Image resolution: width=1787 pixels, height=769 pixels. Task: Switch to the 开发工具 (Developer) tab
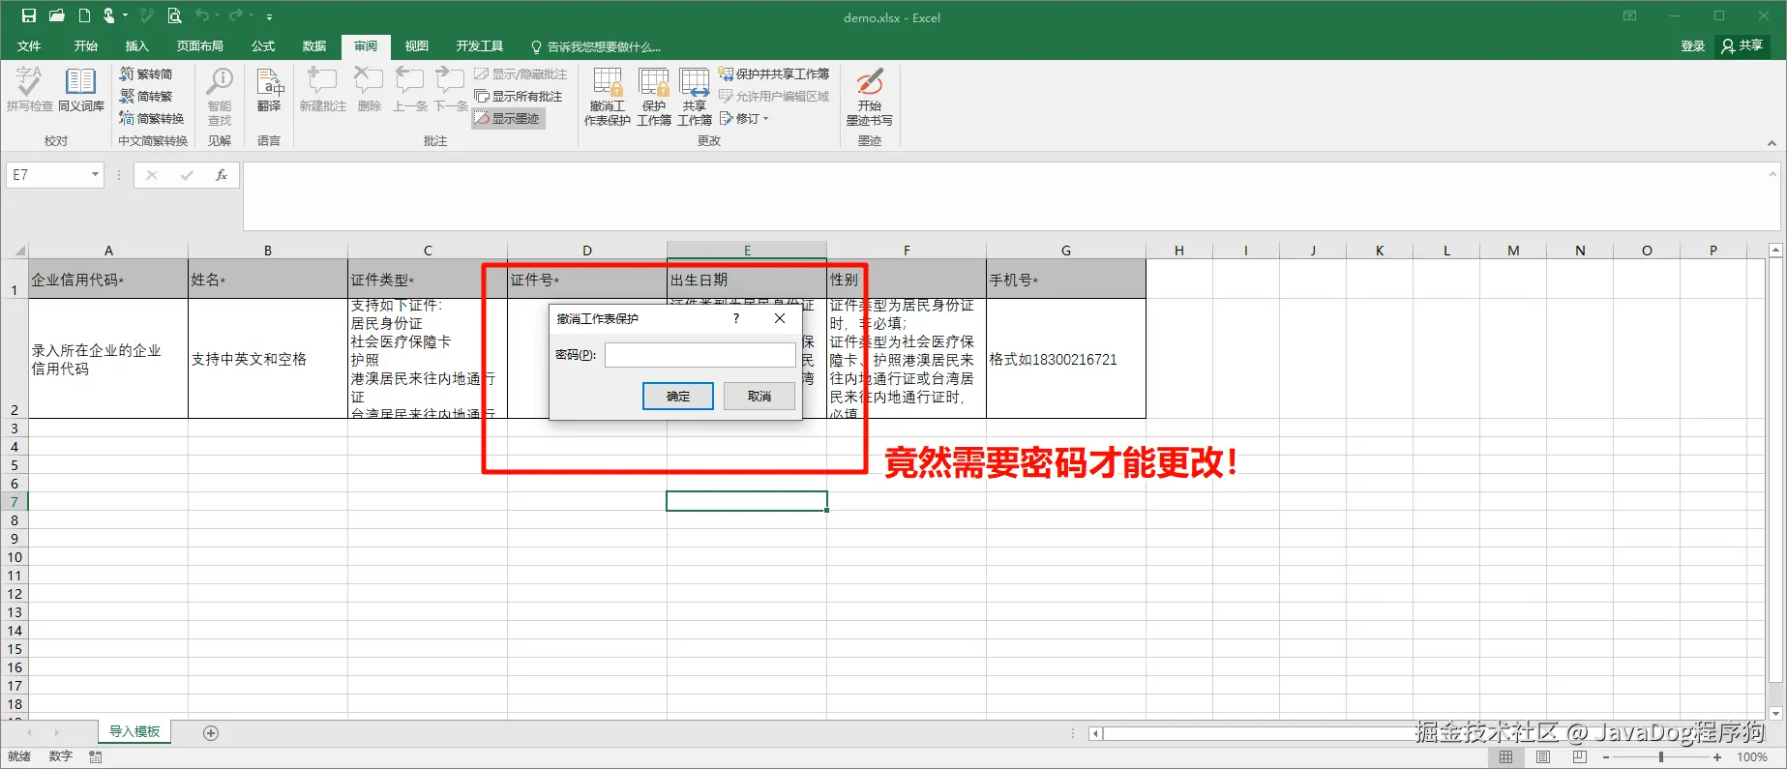[x=480, y=46]
